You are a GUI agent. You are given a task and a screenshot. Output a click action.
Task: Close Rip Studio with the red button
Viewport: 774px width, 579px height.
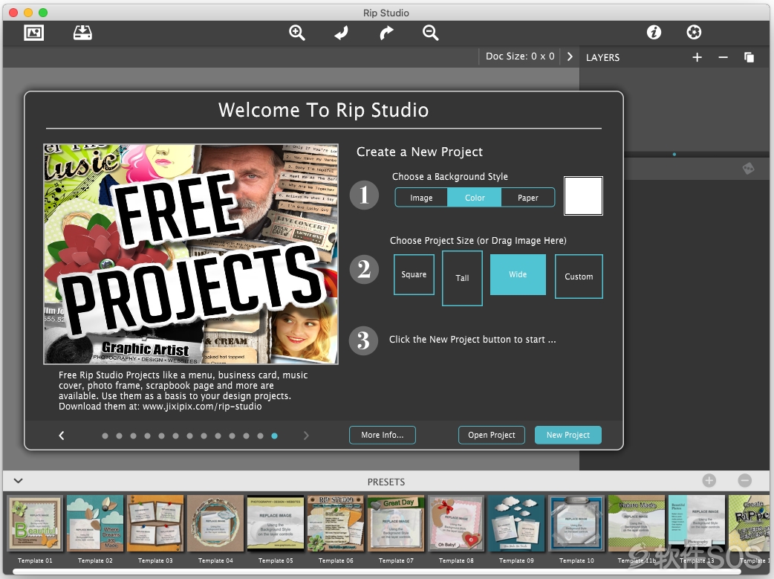[x=13, y=13]
